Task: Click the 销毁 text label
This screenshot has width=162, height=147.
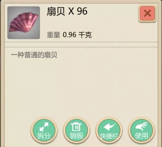Action: pyautogui.click(x=76, y=136)
